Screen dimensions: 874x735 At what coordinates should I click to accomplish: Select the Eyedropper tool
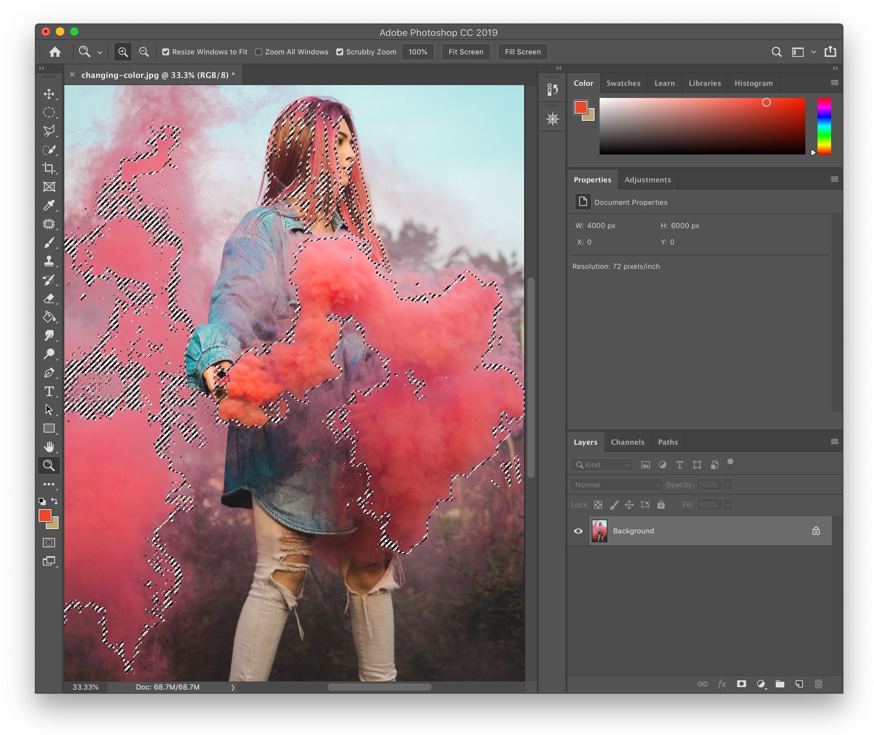(48, 204)
